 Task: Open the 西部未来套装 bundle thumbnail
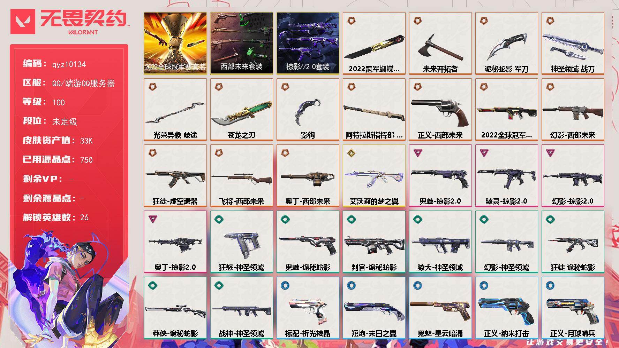tap(242, 43)
